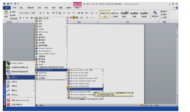Click 千千静听 music player icon
190x112 pixels.
(x=37, y=62)
